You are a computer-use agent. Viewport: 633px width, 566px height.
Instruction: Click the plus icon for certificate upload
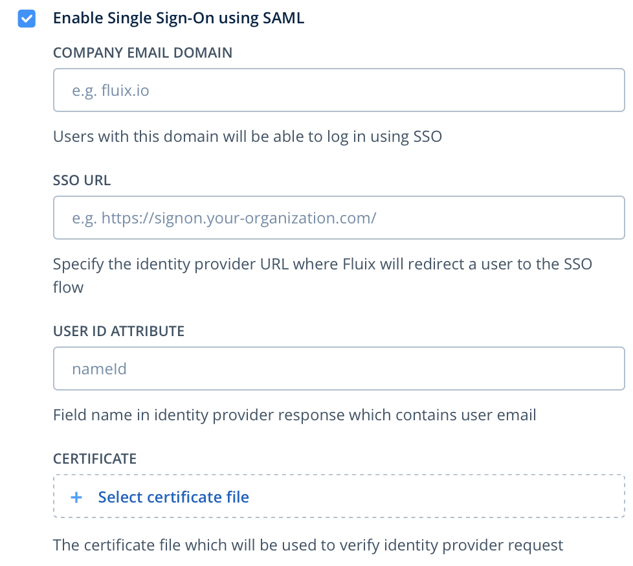point(76,497)
